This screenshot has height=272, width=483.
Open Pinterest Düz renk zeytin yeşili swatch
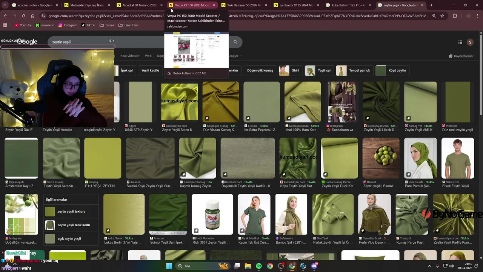(x=458, y=102)
